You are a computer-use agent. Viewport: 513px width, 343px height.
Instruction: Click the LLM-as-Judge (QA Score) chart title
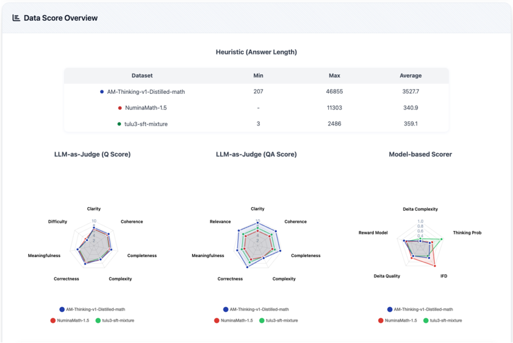click(256, 154)
